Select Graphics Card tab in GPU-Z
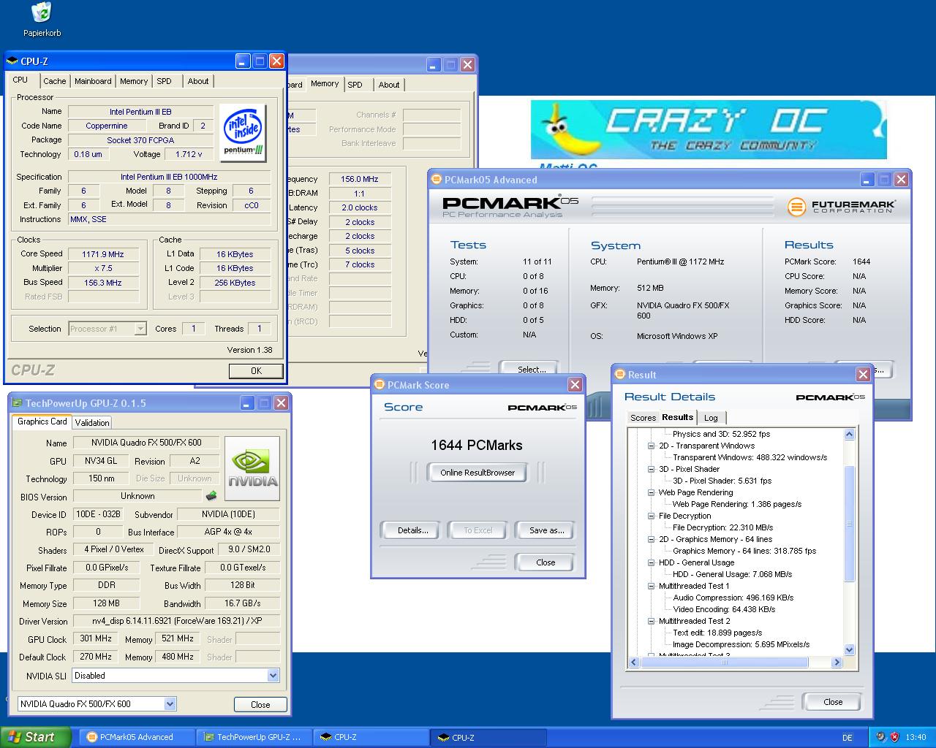Screen dimensions: 936x748 pyautogui.click(x=42, y=421)
